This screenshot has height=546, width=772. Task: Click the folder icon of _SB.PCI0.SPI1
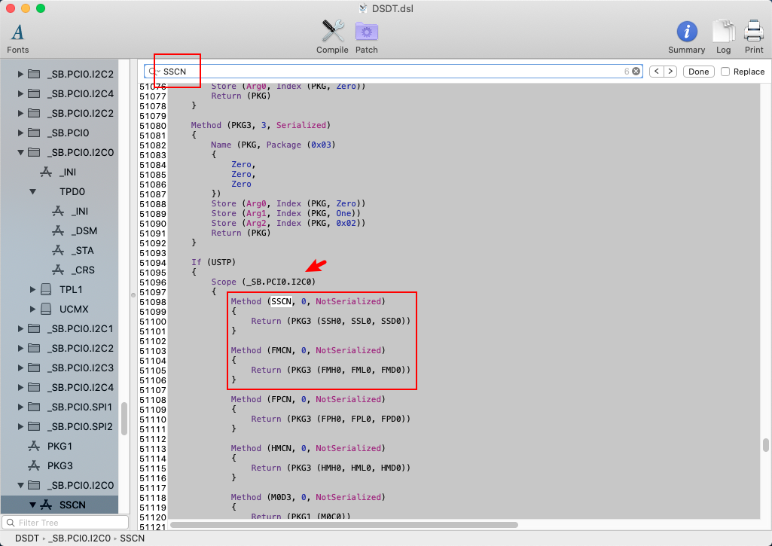[34, 407]
